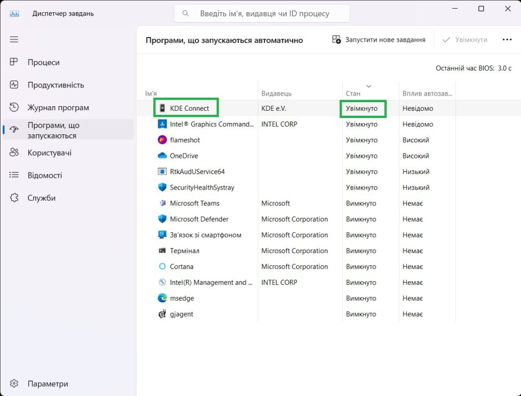Screen dimensions: 521x396
Task: Select the Термінал row name
Action: point(185,251)
